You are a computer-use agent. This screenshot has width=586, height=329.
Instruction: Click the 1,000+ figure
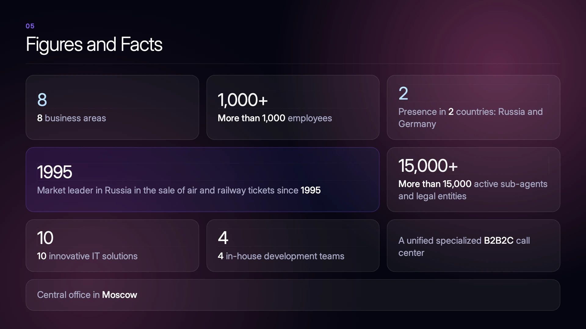[243, 100]
